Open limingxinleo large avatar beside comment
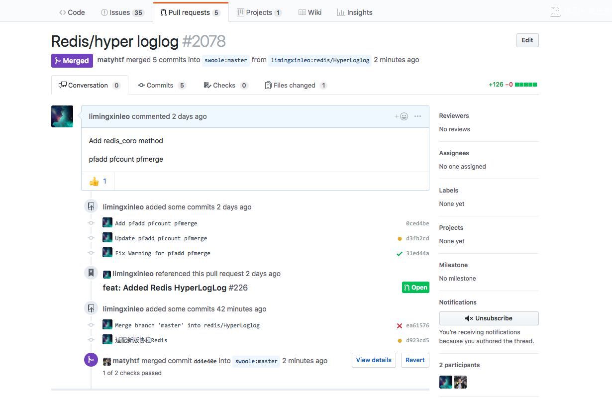The height and width of the screenshot is (398, 612). [62, 116]
